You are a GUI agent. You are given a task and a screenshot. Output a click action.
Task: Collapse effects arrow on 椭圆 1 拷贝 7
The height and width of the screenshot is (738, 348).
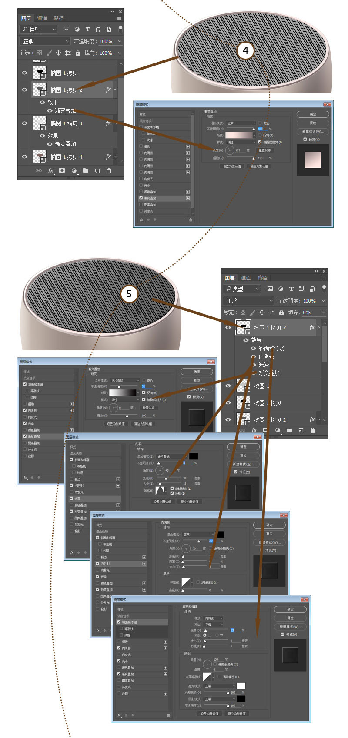pos(319,327)
